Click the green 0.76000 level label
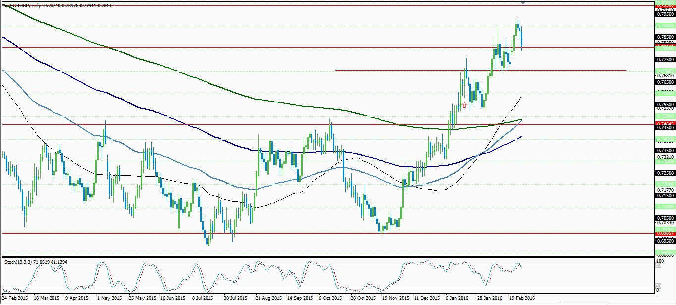The image size is (676, 305). click(x=664, y=93)
